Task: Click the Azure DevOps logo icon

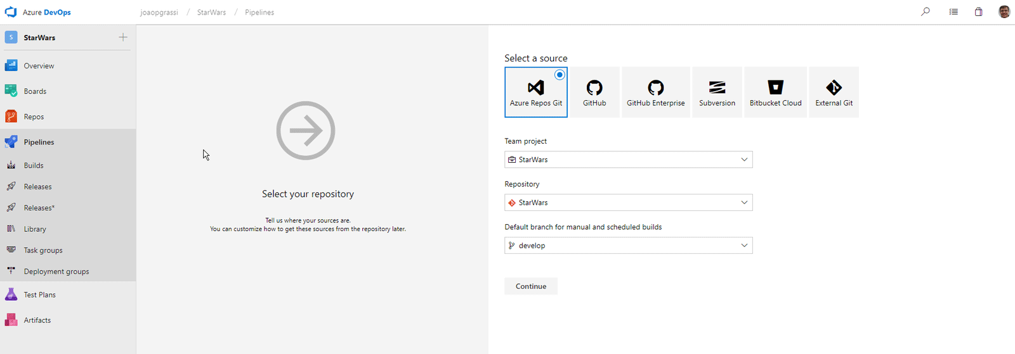Action: [x=11, y=12]
